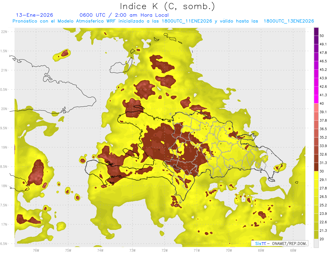Click the '22.6' value on the color scale
This screenshot has width=329, height=254.
pos(323,222)
